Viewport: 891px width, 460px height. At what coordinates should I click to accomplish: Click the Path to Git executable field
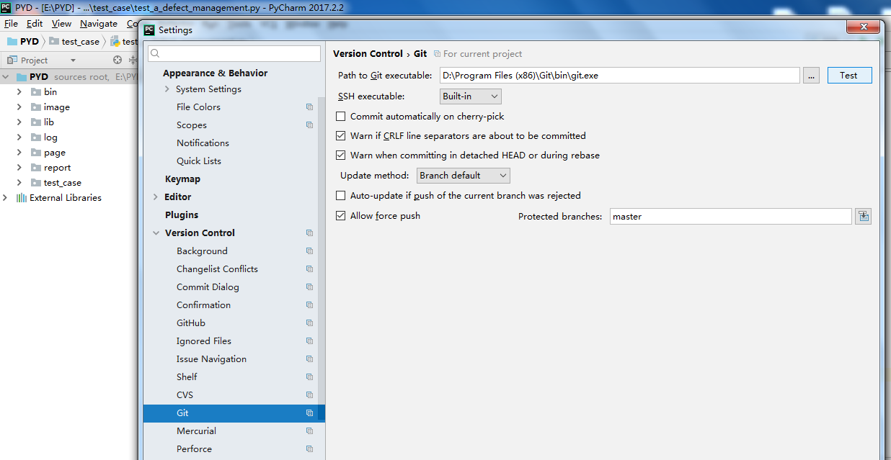pos(619,75)
